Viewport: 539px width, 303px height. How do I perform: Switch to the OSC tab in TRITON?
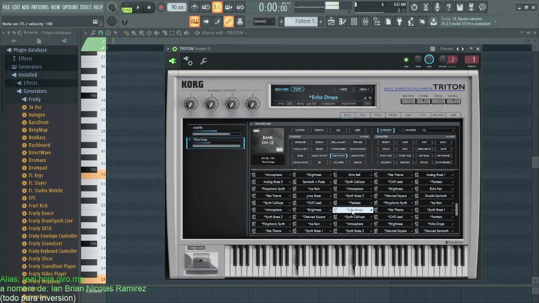click(363, 115)
